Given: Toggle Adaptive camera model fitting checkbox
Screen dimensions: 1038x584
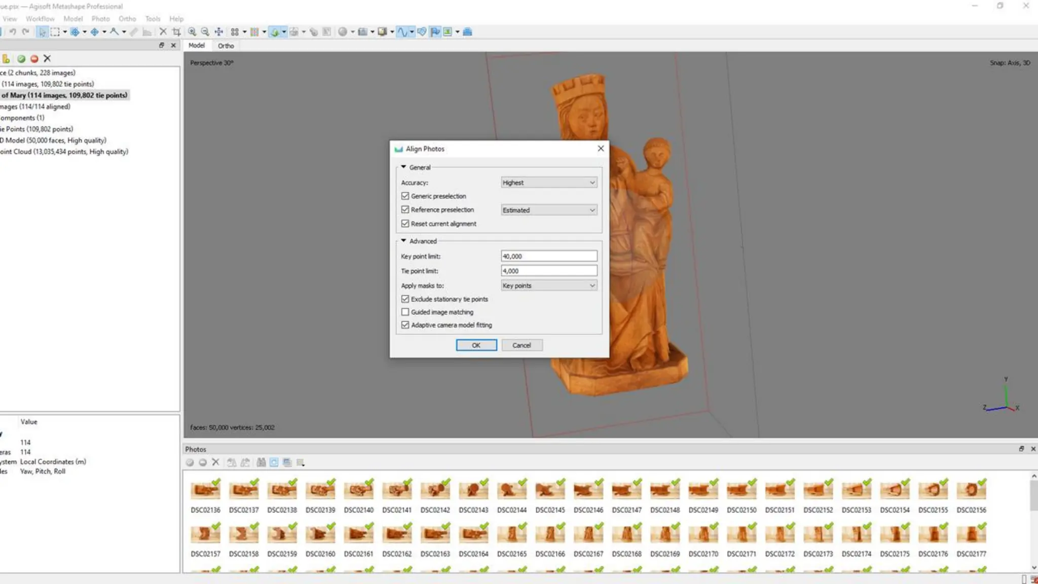Looking at the screenshot, I should pyautogui.click(x=405, y=325).
